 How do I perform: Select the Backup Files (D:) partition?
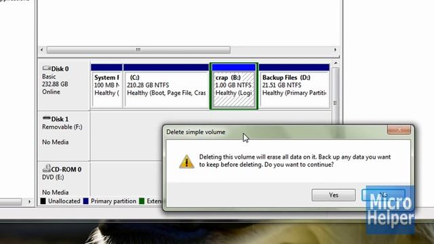coord(294,86)
